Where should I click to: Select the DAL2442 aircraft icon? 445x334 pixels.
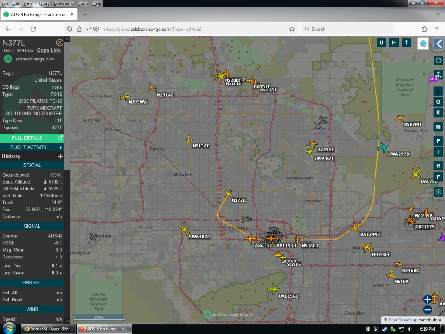click(356, 227)
